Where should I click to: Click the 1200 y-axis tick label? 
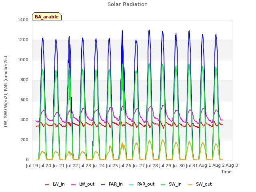click(x=23, y=40)
